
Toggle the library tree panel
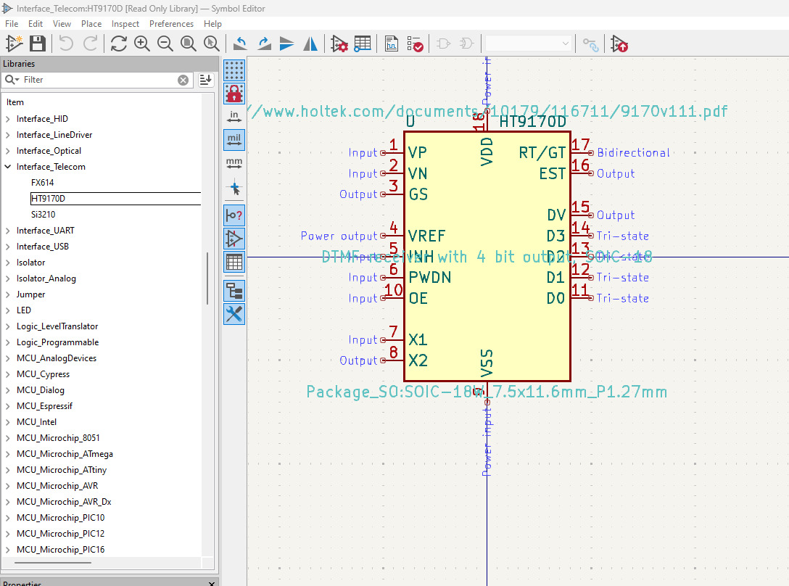click(x=234, y=291)
